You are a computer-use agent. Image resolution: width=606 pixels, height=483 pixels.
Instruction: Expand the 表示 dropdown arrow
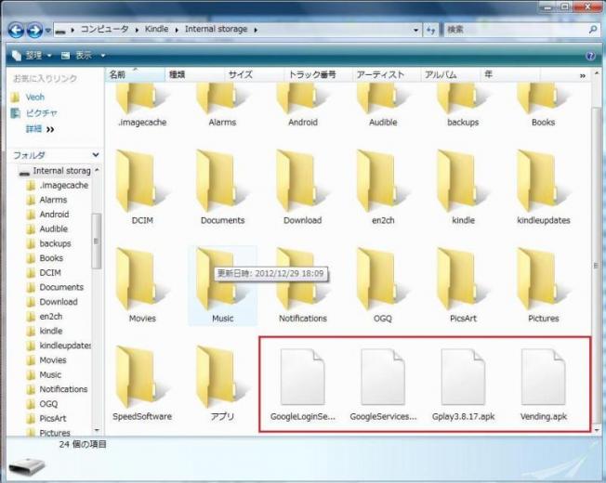click(103, 56)
